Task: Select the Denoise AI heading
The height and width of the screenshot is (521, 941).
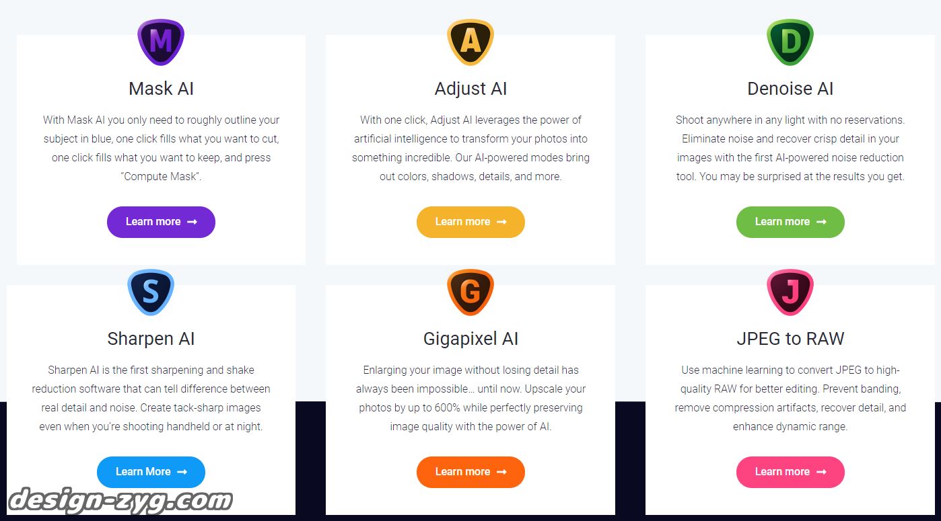Action: tap(790, 89)
